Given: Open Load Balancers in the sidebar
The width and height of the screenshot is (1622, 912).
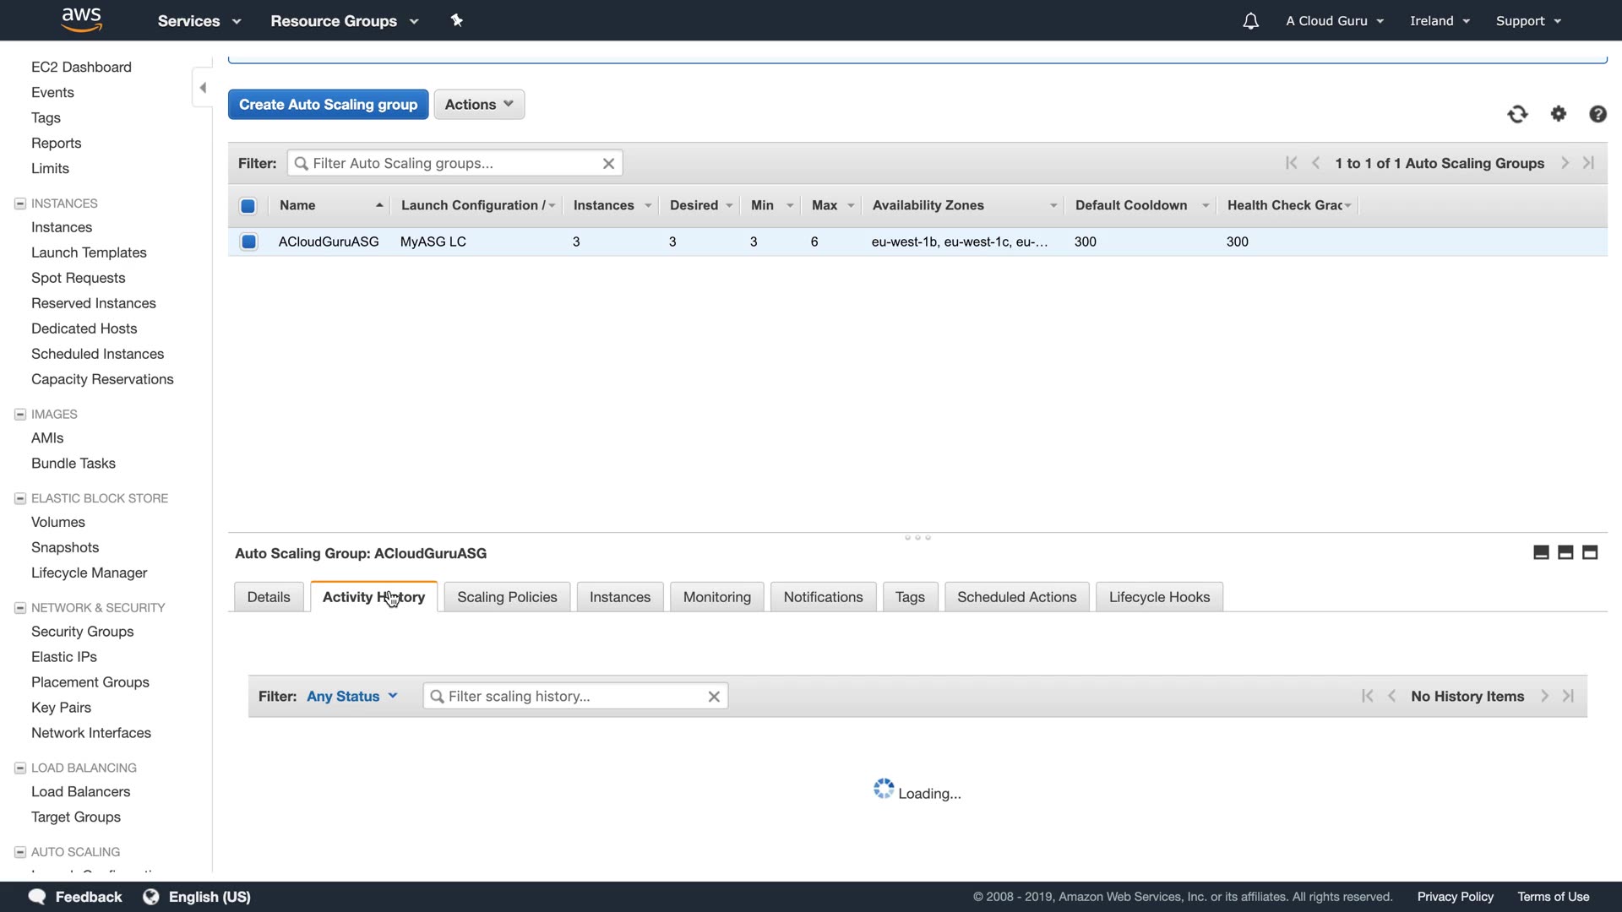Looking at the screenshot, I should tap(80, 792).
